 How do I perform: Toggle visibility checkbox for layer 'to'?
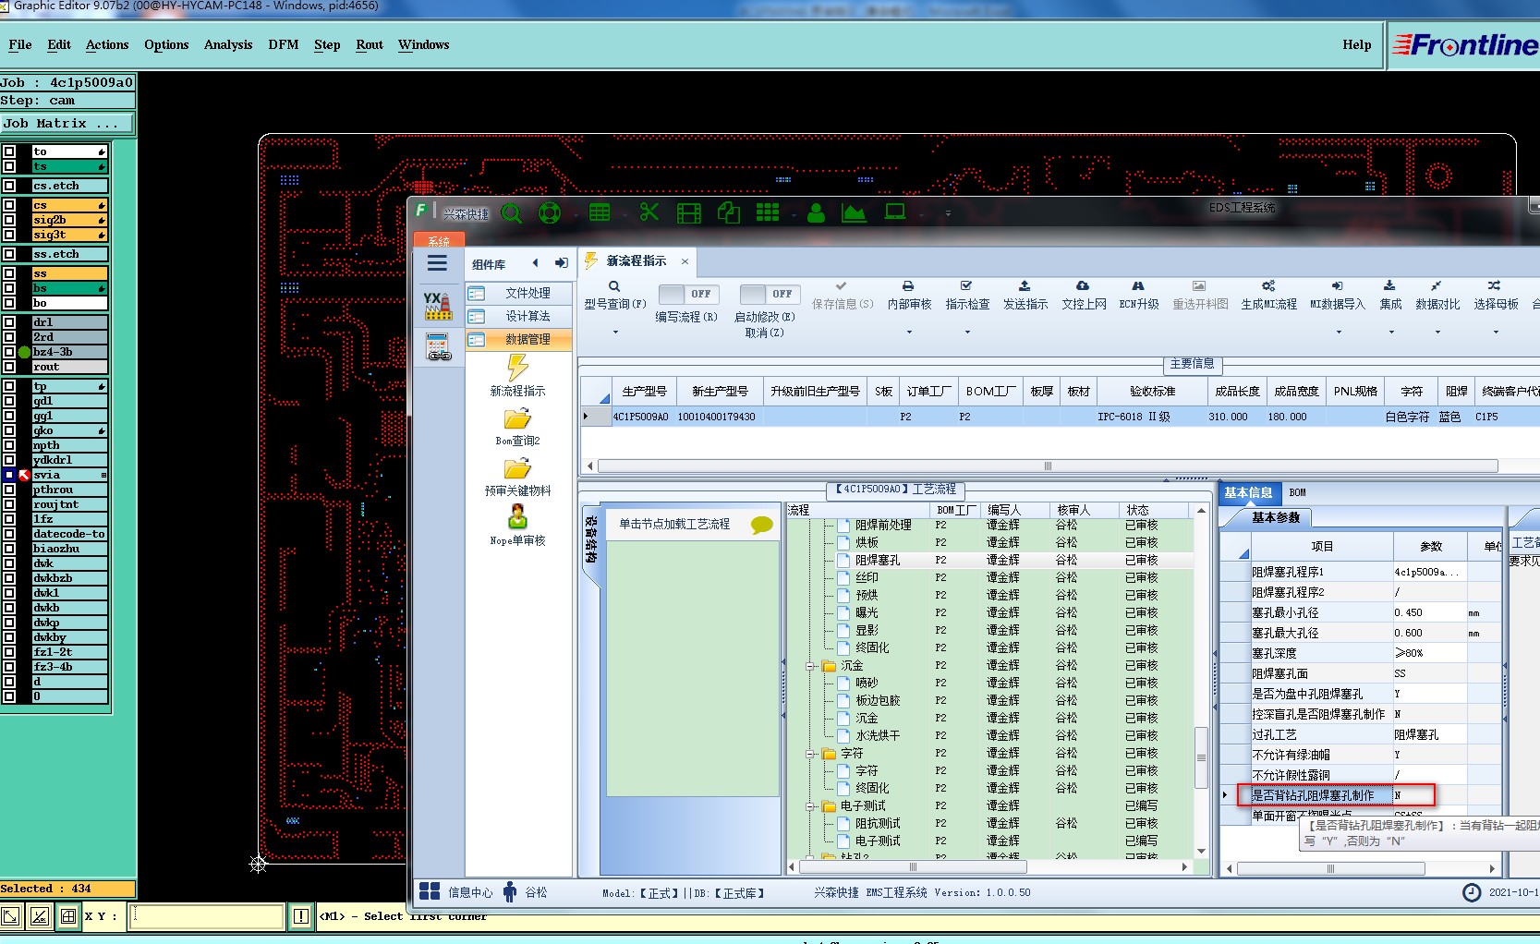[x=9, y=151]
